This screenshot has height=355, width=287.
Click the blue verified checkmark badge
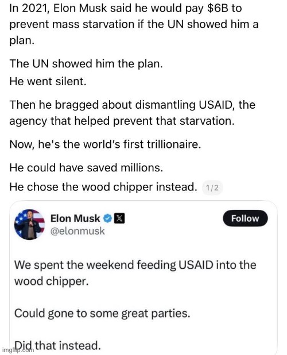point(108,219)
